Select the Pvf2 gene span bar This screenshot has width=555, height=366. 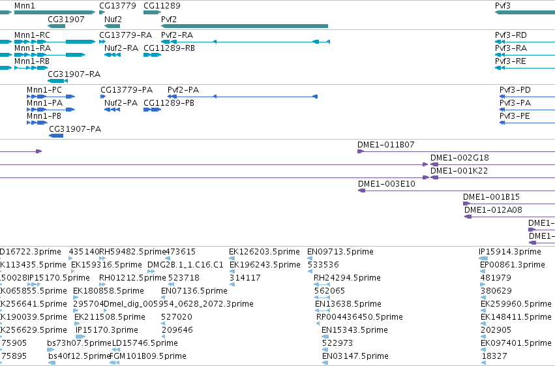coord(245,26)
